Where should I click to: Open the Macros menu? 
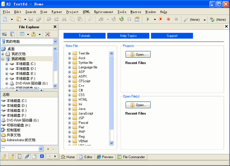(x=135, y=12)
